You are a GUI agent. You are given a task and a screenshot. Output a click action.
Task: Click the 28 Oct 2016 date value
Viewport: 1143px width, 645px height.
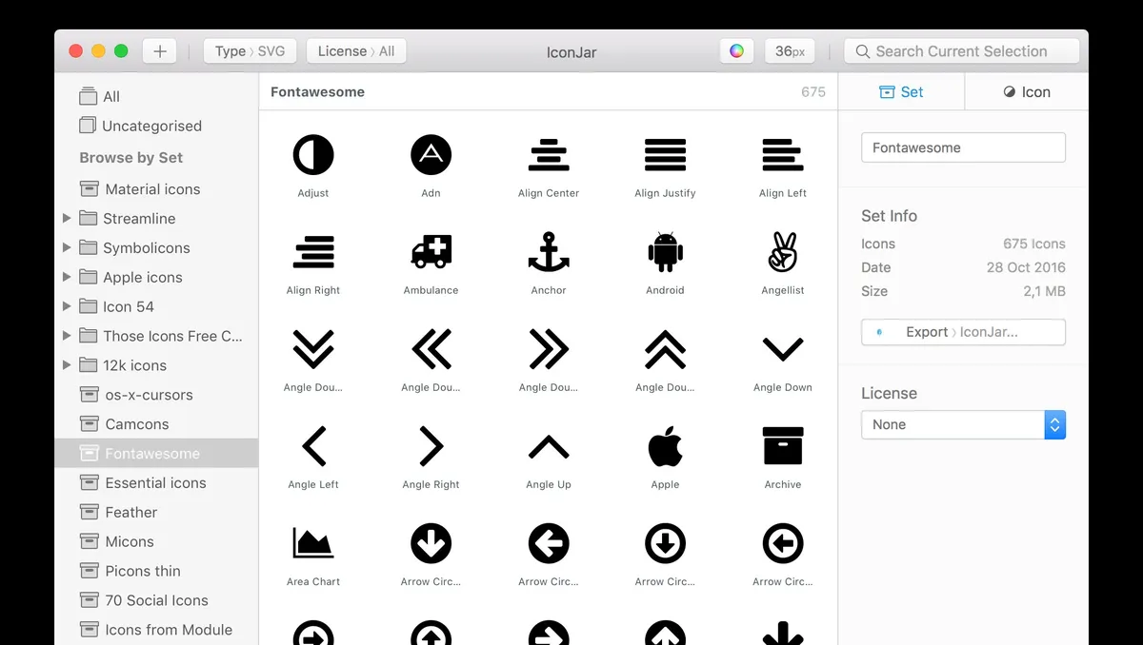pyautogui.click(x=1026, y=267)
